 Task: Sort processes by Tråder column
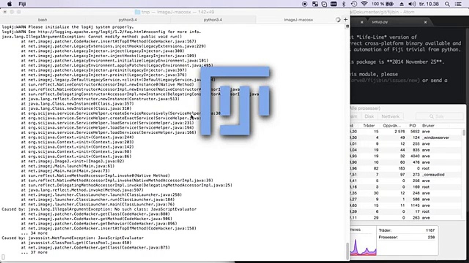[369, 125]
